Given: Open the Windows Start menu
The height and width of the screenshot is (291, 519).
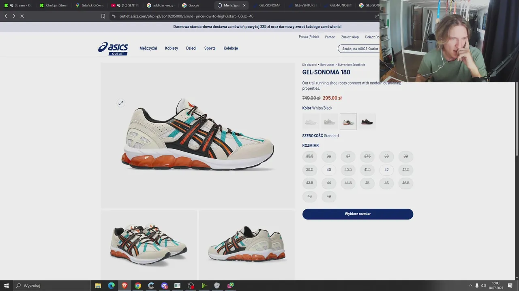Looking at the screenshot, I should 6,286.
